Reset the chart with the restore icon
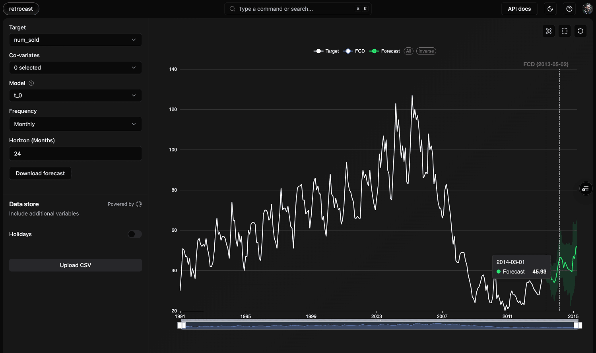The width and height of the screenshot is (596, 353). click(580, 31)
